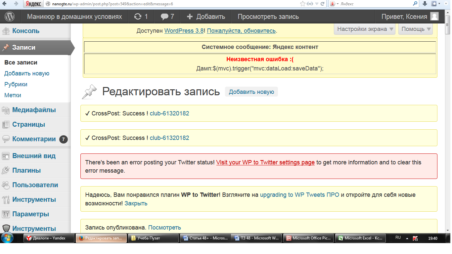Screen dimensions: 452x254
Task: Click the Пожалуйста, обновитесь link
Action: [241, 31]
